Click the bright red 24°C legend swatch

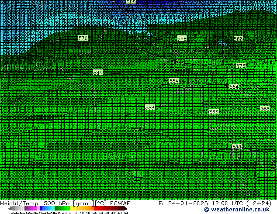(x=95, y=208)
